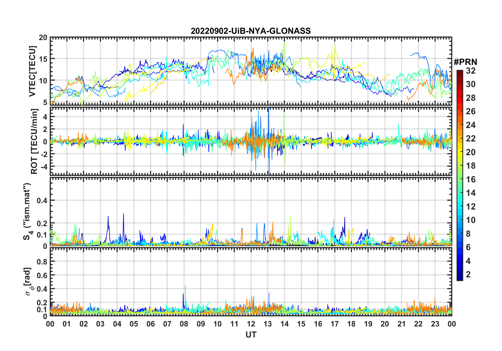Image resolution: width=502 pixels, height=351 pixels.
Task: Select the 0.6 tick on the sigma-phi axis
Action: (42, 275)
